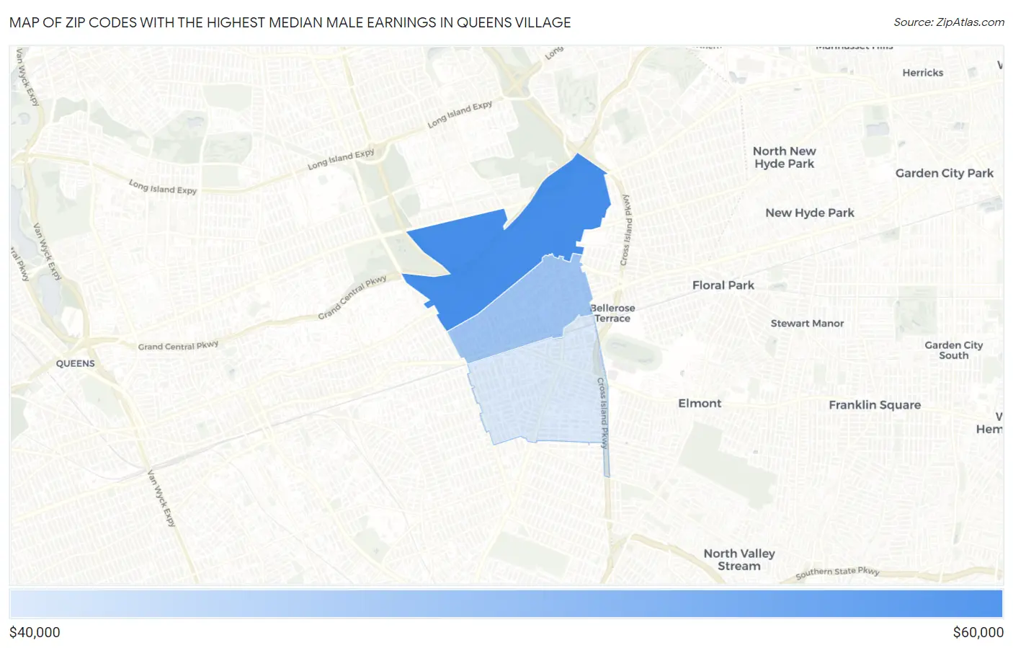Click the $40,000 legend minimum label
The height and width of the screenshot is (648, 1013).
(35, 632)
